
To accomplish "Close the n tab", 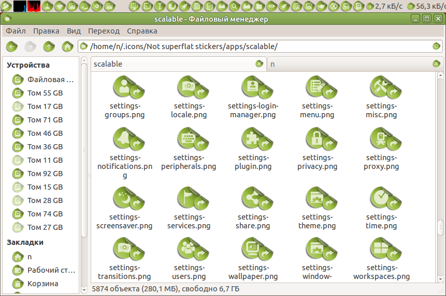I will 436,64.
